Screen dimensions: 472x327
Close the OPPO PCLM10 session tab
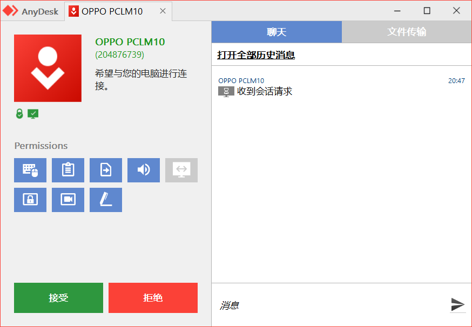point(163,11)
